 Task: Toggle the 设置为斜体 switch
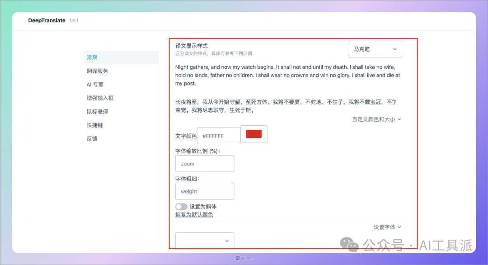coord(181,207)
